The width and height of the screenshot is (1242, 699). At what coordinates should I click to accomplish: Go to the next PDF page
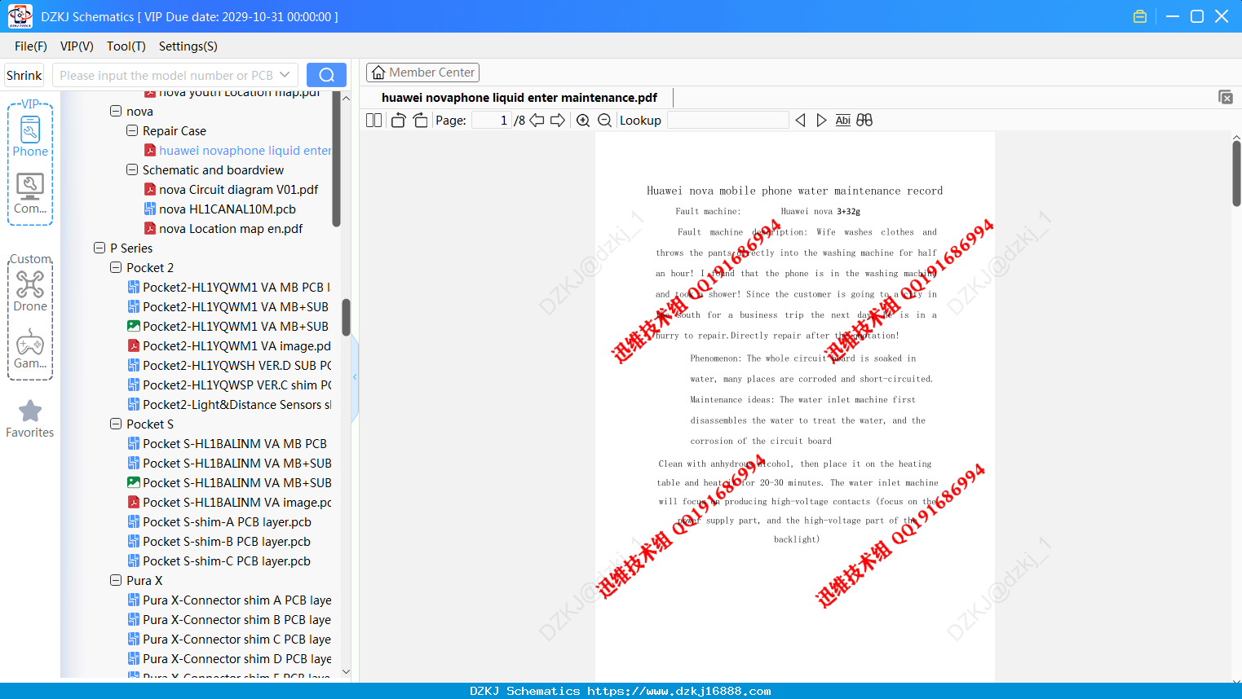coord(558,121)
